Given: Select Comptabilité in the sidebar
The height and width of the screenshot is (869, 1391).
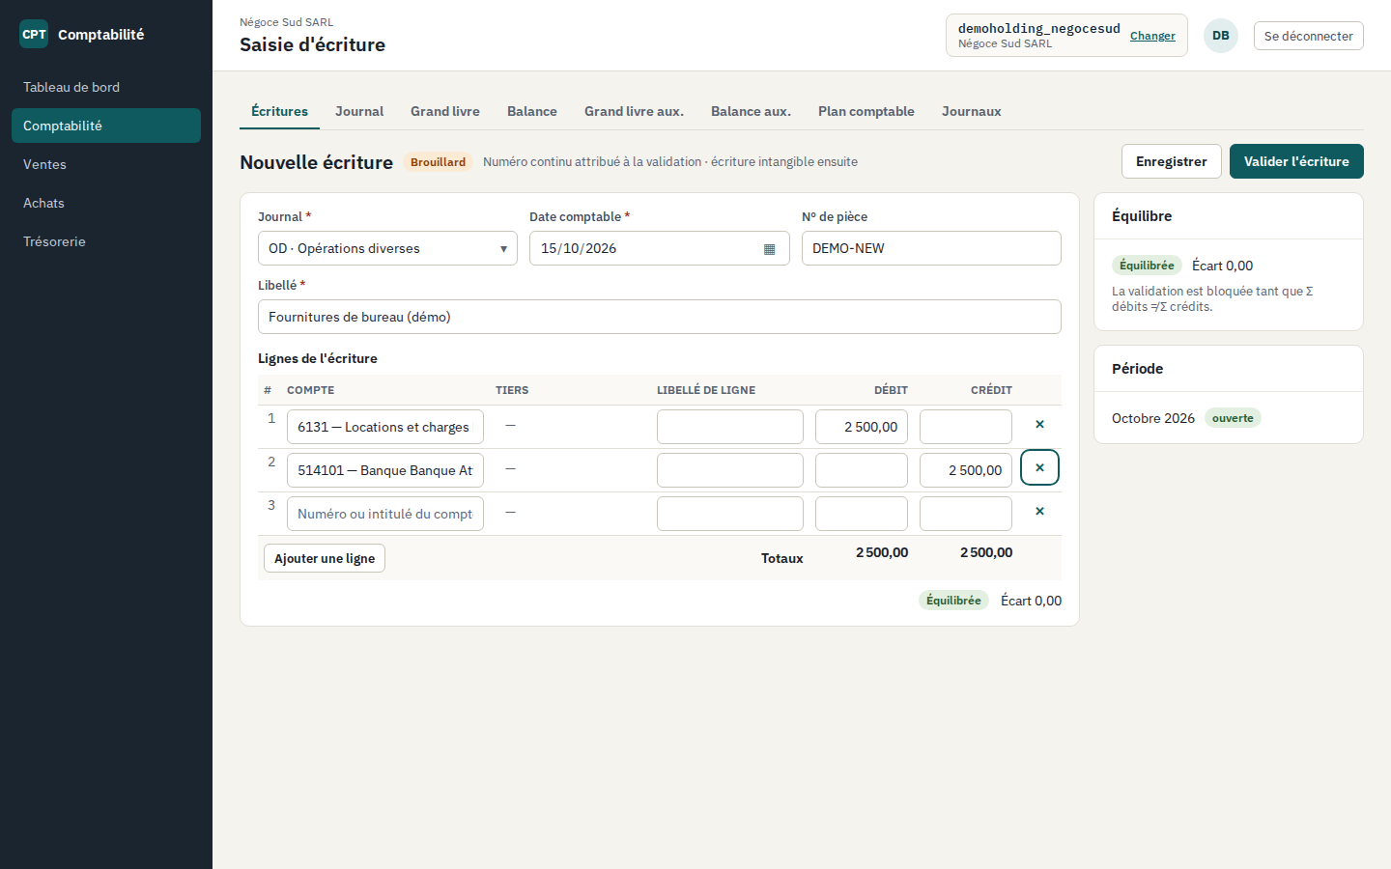Looking at the screenshot, I should [106, 126].
